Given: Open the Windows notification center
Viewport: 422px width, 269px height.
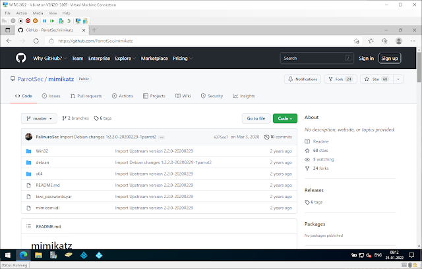Looking at the screenshot, I should point(411,255).
